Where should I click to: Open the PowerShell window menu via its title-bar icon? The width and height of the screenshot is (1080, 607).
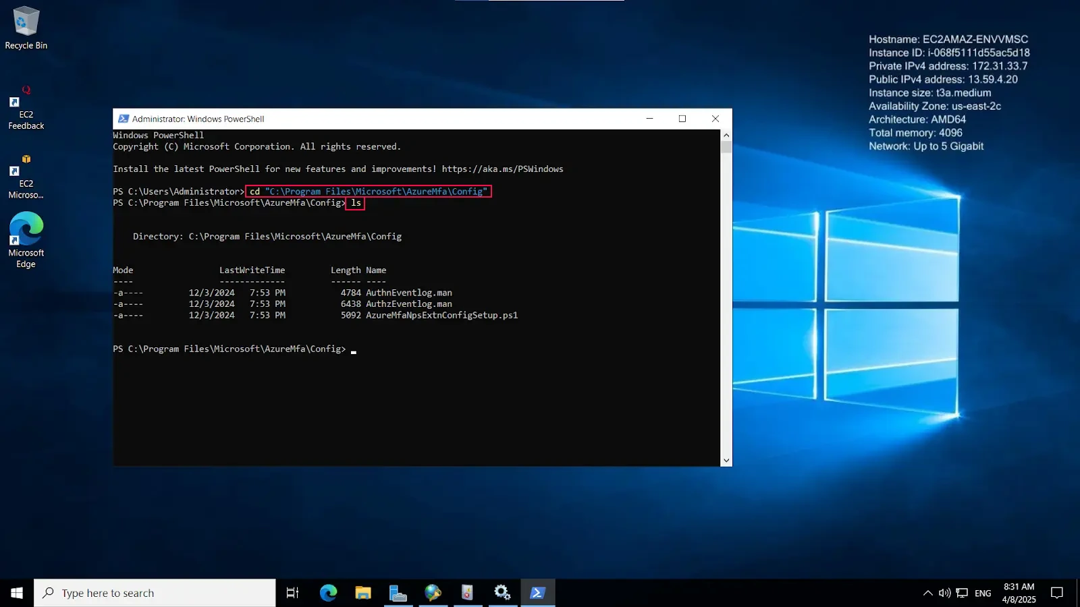pyautogui.click(x=124, y=119)
